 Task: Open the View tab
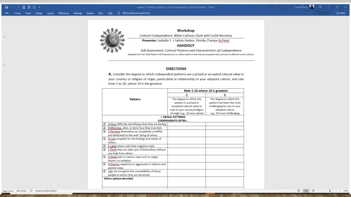tap(100, 13)
